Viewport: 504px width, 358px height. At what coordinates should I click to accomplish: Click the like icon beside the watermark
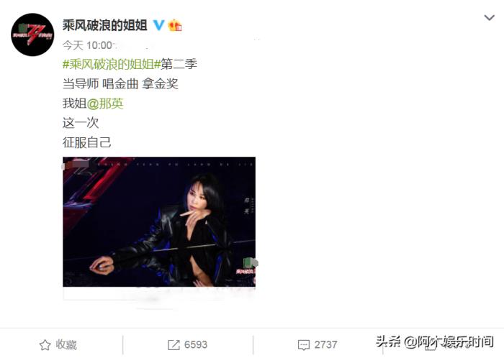(431, 346)
